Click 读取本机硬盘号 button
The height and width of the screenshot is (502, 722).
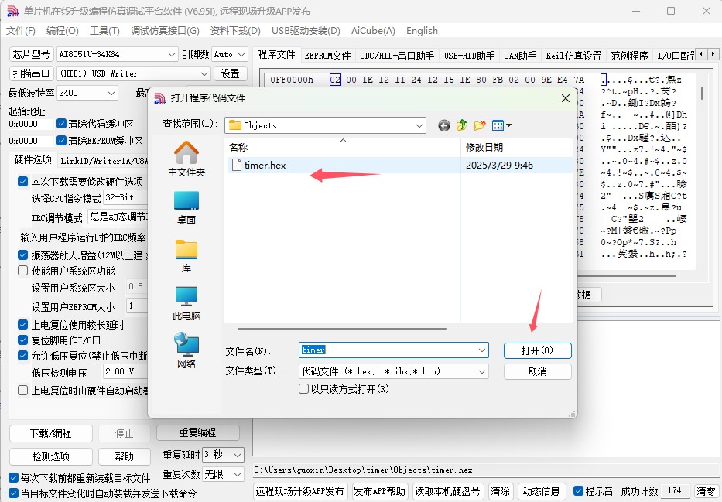click(x=447, y=491)
